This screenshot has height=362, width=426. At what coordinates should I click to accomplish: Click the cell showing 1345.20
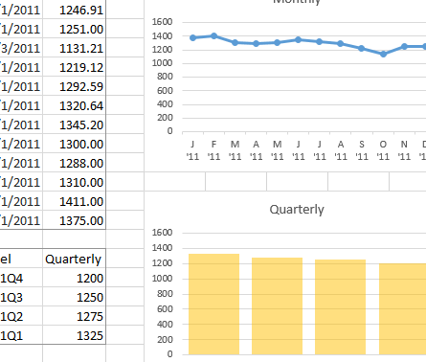click(74, 124)
